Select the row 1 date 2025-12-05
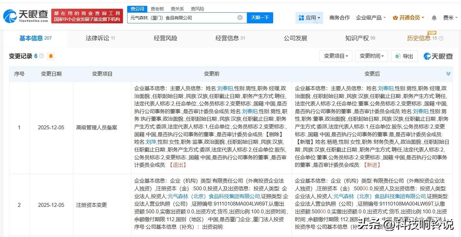461x237 pixels. coord(51,128)
